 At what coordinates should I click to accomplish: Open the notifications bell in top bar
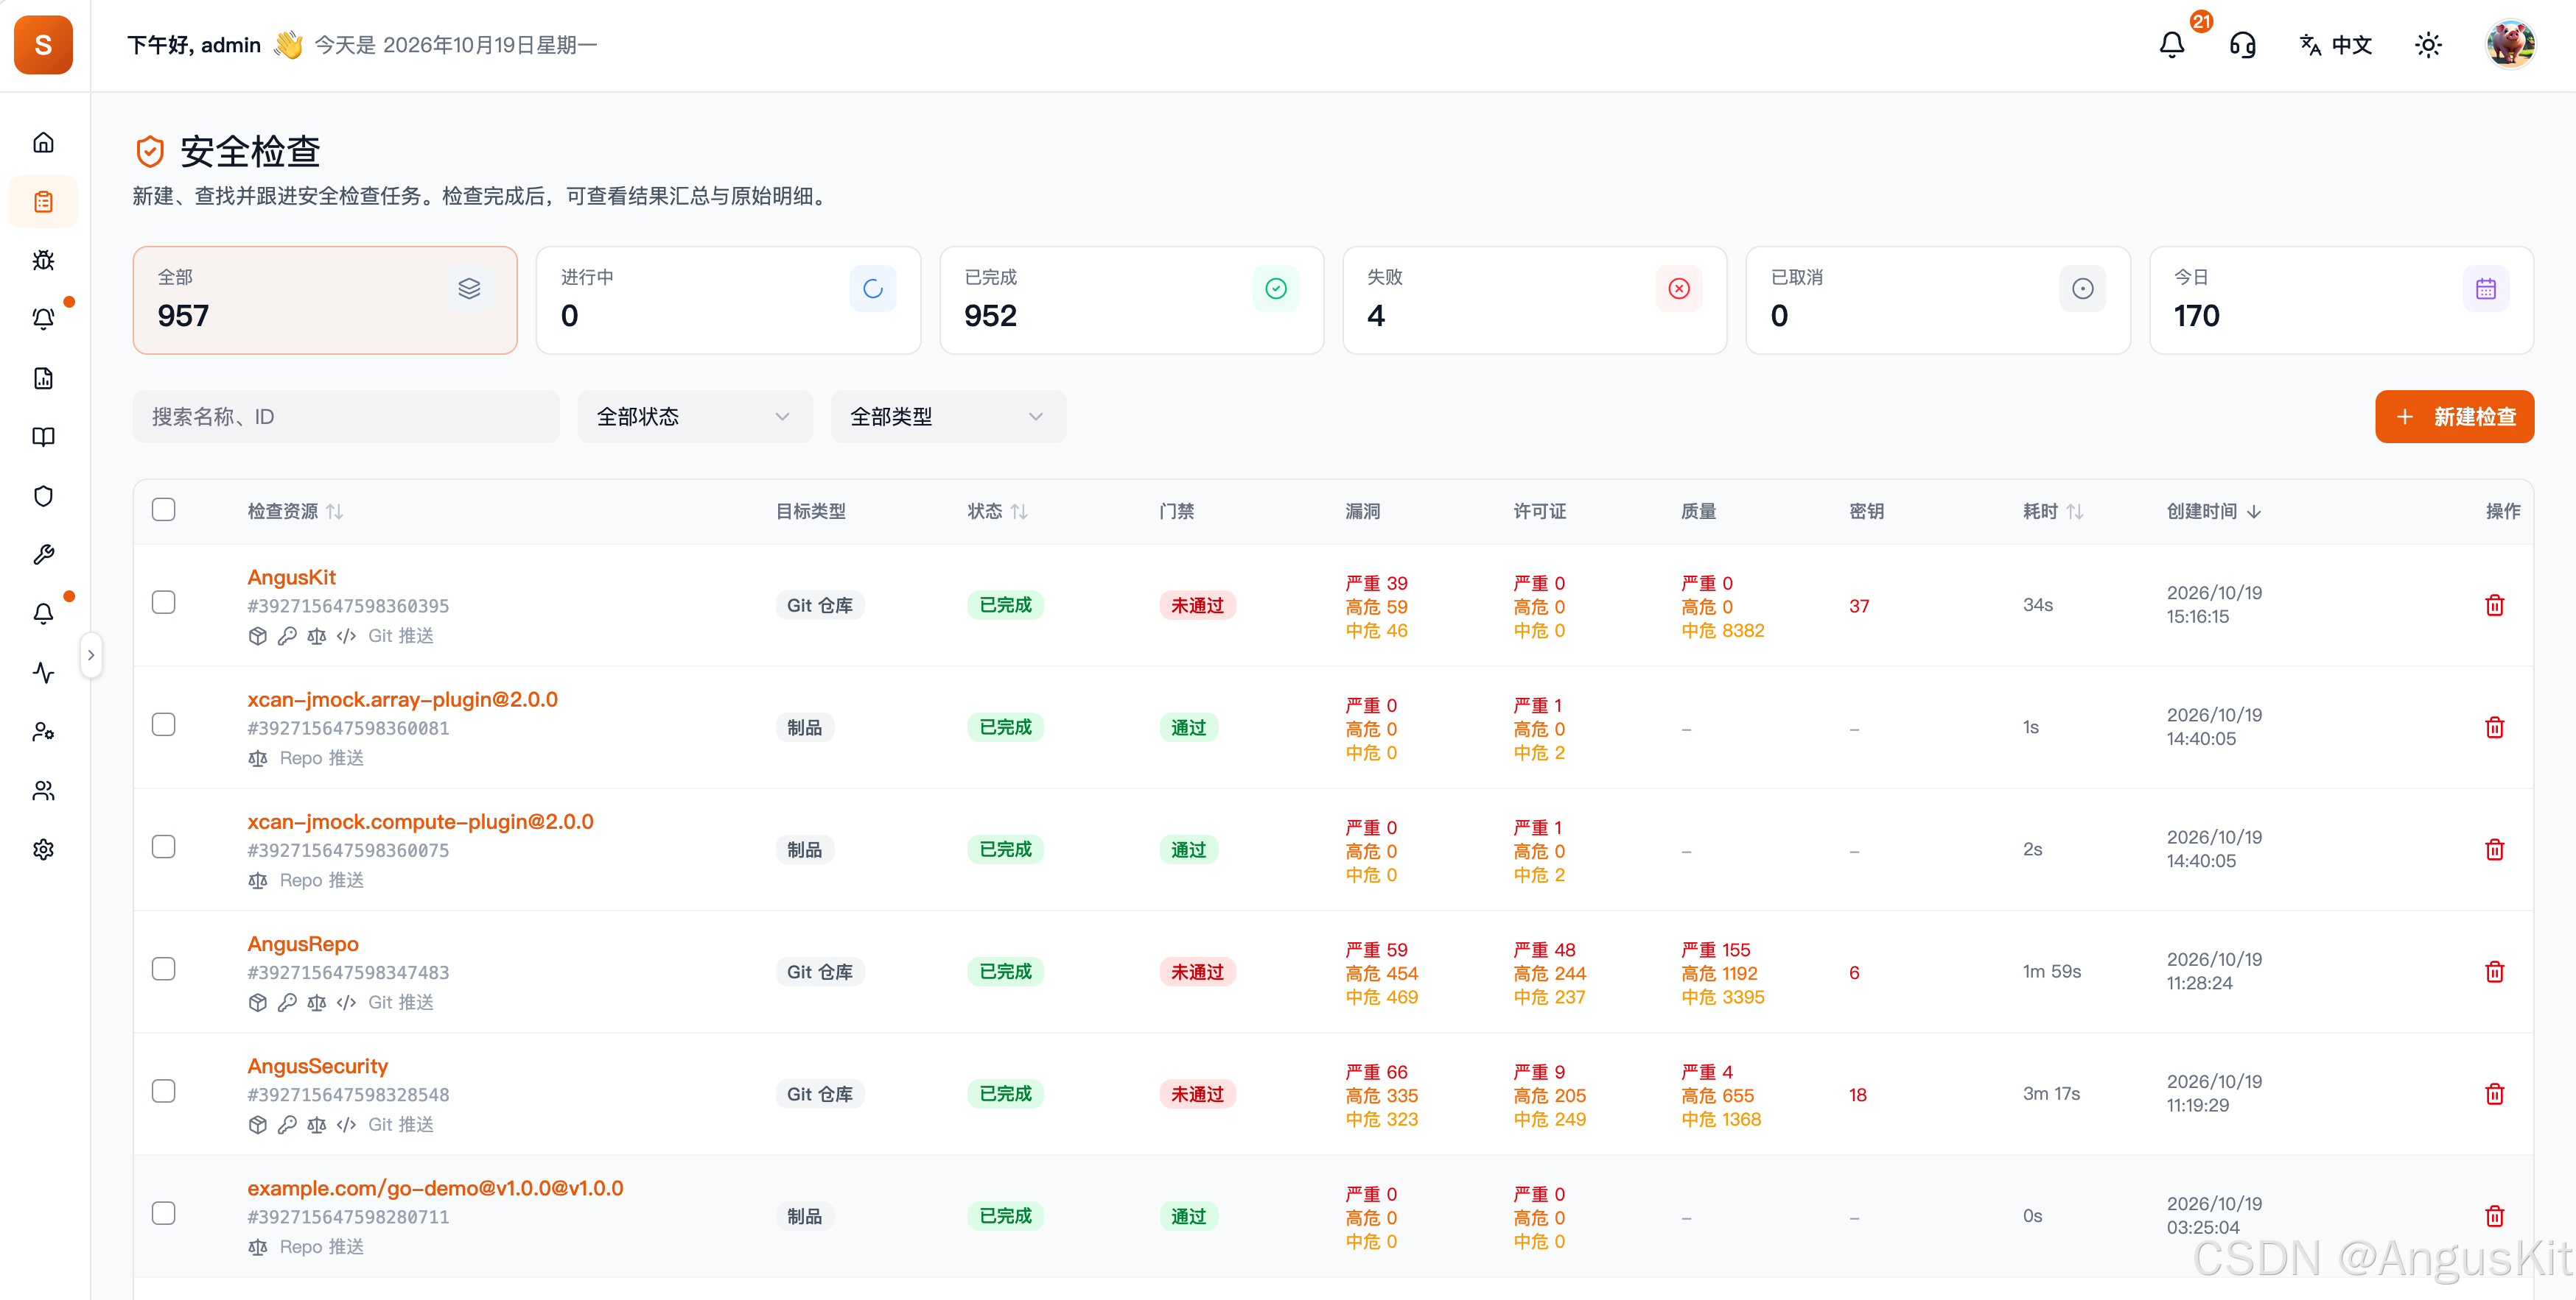click(x=2172, y=45)
